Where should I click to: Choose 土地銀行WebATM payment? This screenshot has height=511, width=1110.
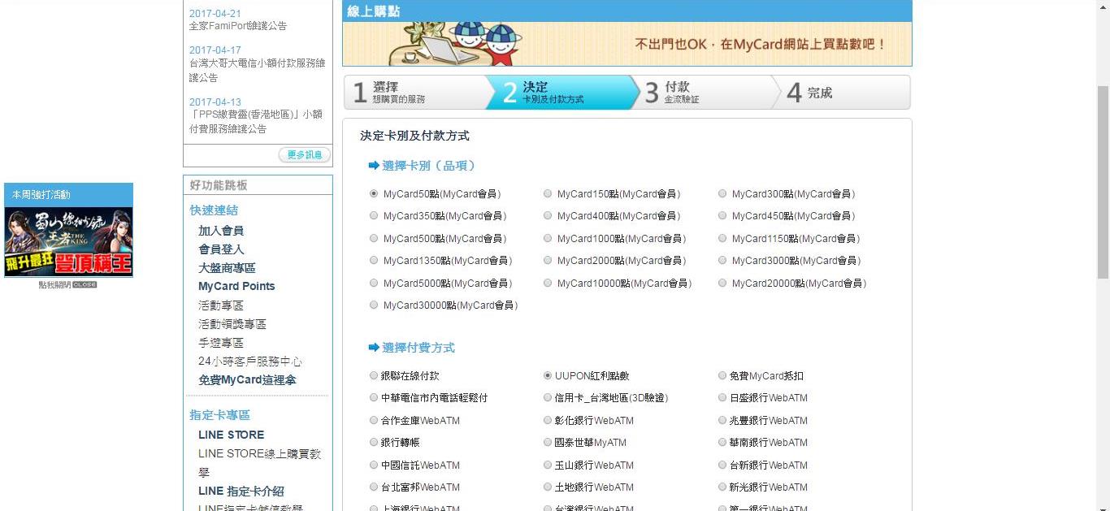[548, 487]
